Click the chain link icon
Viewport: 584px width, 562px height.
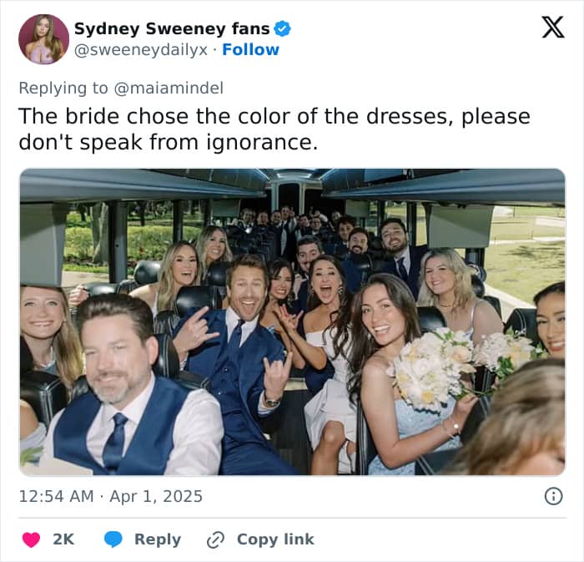[x=215, y=539]
